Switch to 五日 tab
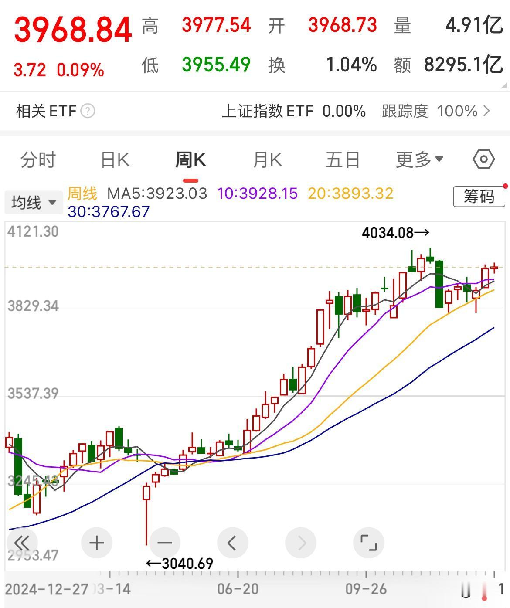 click(x=343, y=160)
